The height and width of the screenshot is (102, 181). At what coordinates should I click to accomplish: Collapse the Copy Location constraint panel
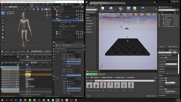click(57, 52)
